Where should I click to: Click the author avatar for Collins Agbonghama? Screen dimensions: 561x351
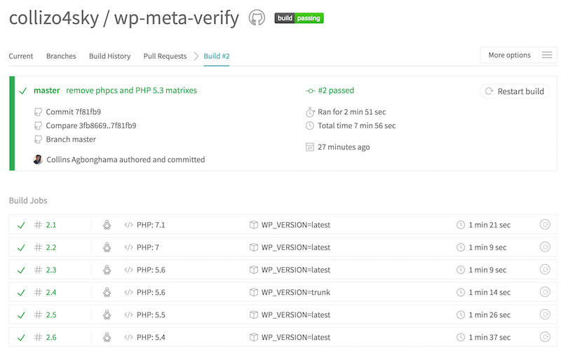[38, 160]
